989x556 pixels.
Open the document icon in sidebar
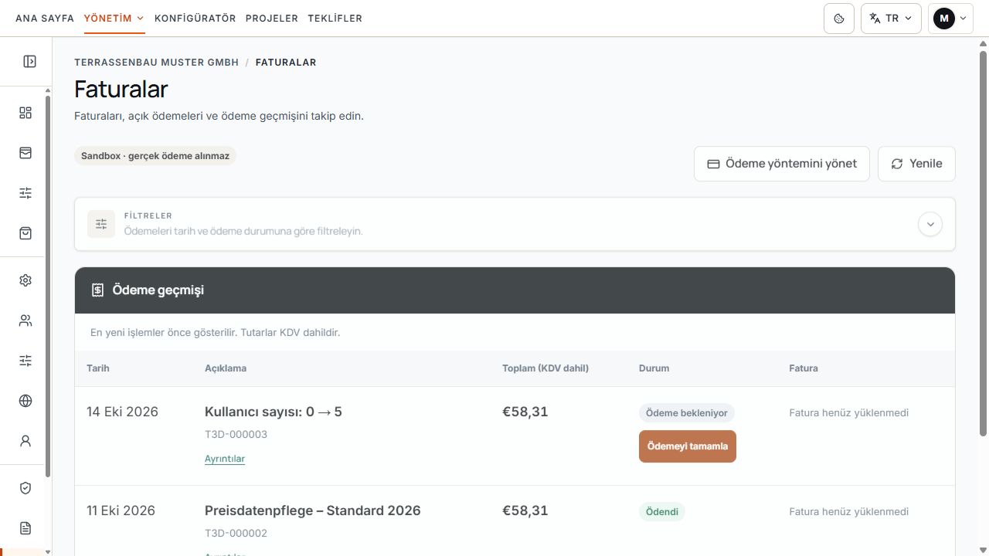tap(25, 528)
